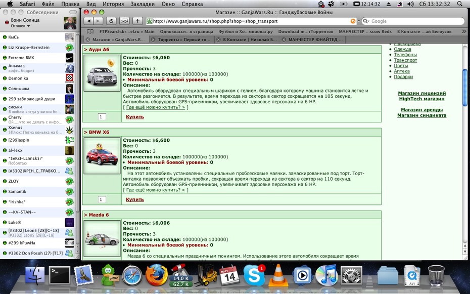Screen dimensions: 470x294
Task: Open the QuickTime-style player Dock icon
Action: pos(302,275)
